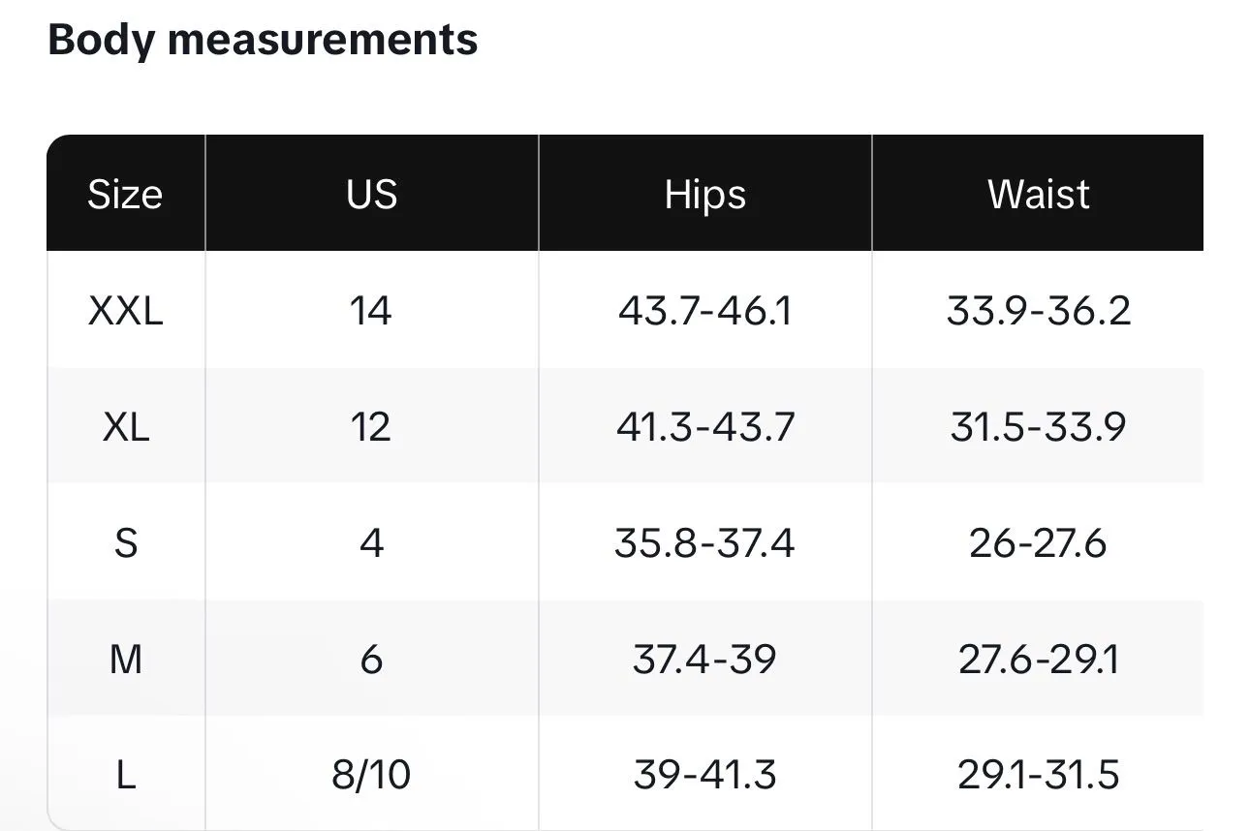Click the Size column header

click(x=126, y=194)
